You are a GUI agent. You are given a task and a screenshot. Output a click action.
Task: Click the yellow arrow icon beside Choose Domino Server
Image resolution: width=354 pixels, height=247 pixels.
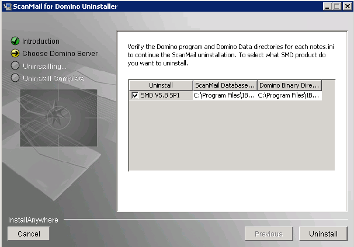point(15,54)
